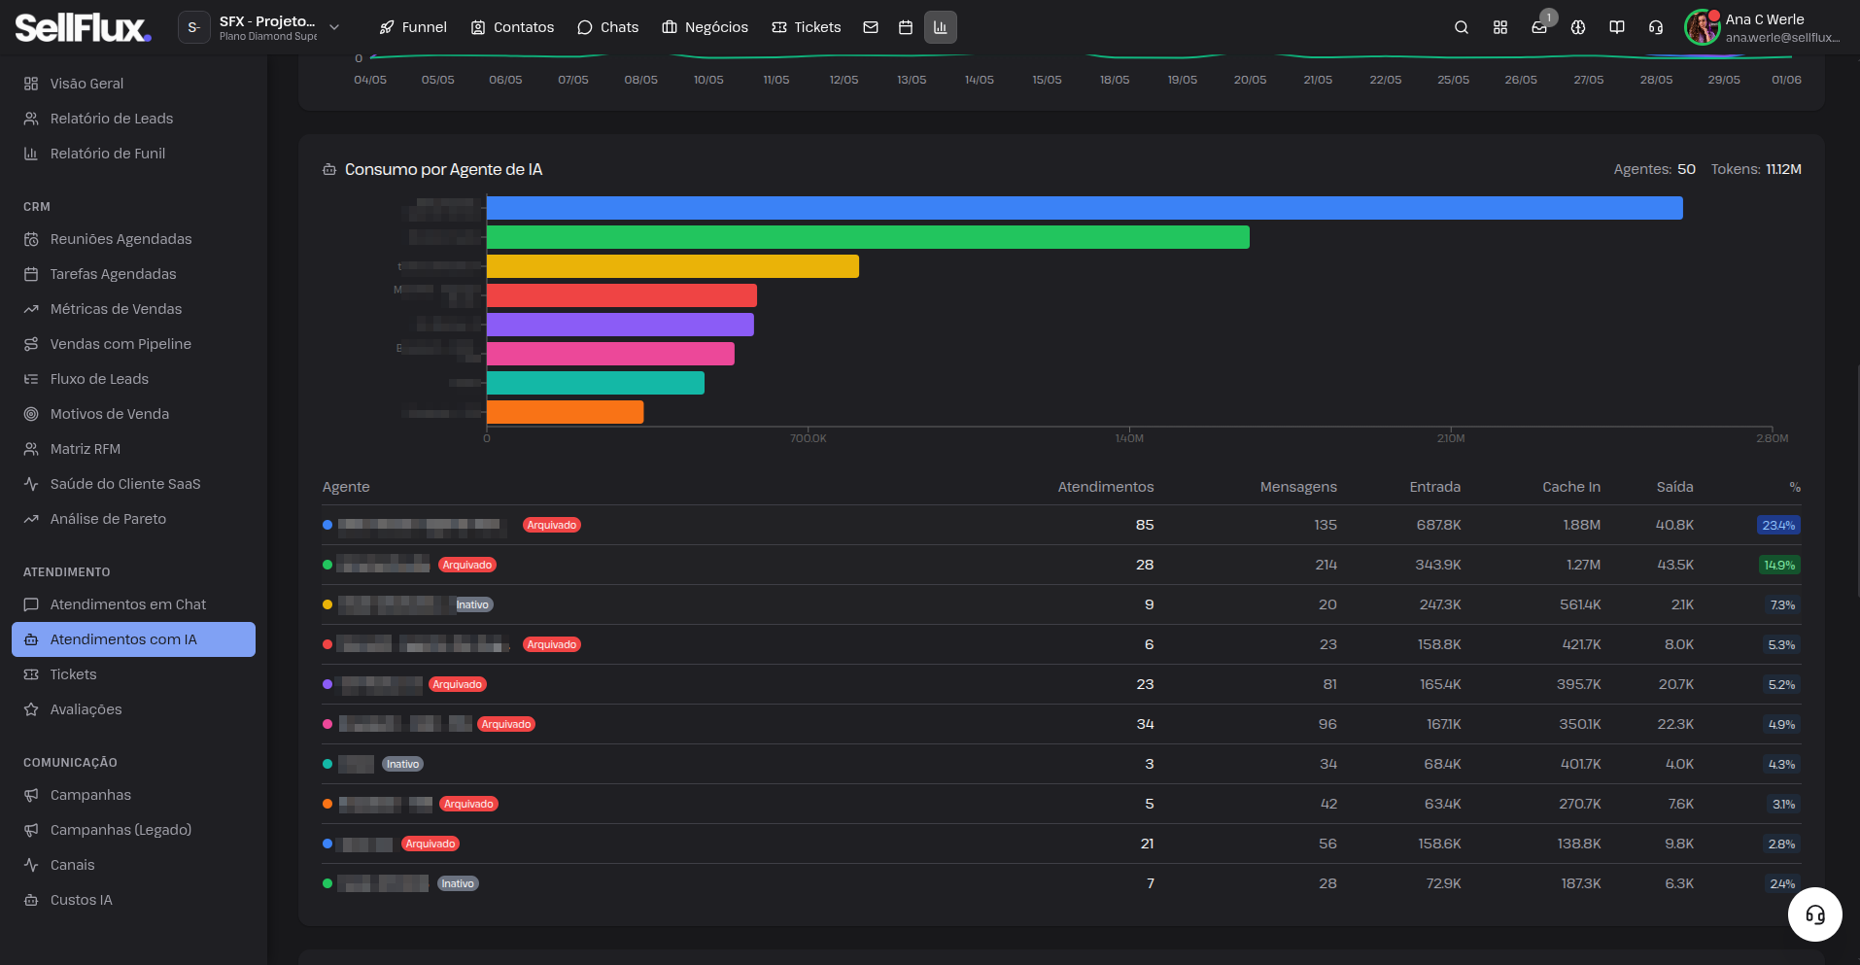Click the headset support icon in header
The image size is (1860, 965).
[x=1656, y=27]
